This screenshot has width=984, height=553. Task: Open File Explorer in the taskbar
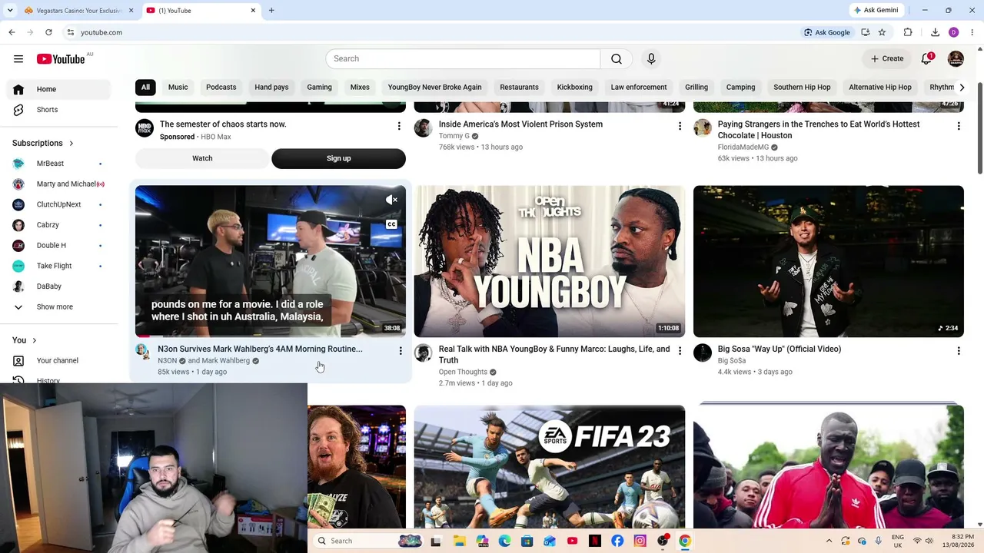coord(460,541)
